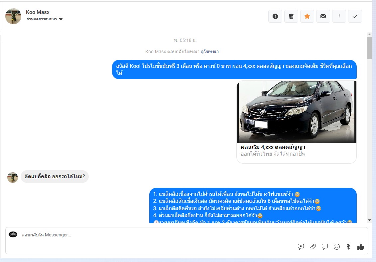This screenshot has height=262, width=376.
Task: Toggle the orange star follow-up icon
Action: pyautogui.click(x=307, y=16)
